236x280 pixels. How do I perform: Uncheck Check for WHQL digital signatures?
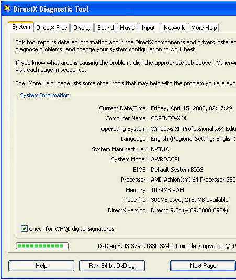pyautogui.click(x=24, y=229)
